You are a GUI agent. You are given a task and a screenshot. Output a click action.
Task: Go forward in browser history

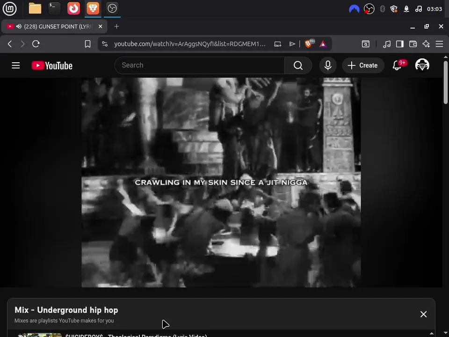coord(22,44)
